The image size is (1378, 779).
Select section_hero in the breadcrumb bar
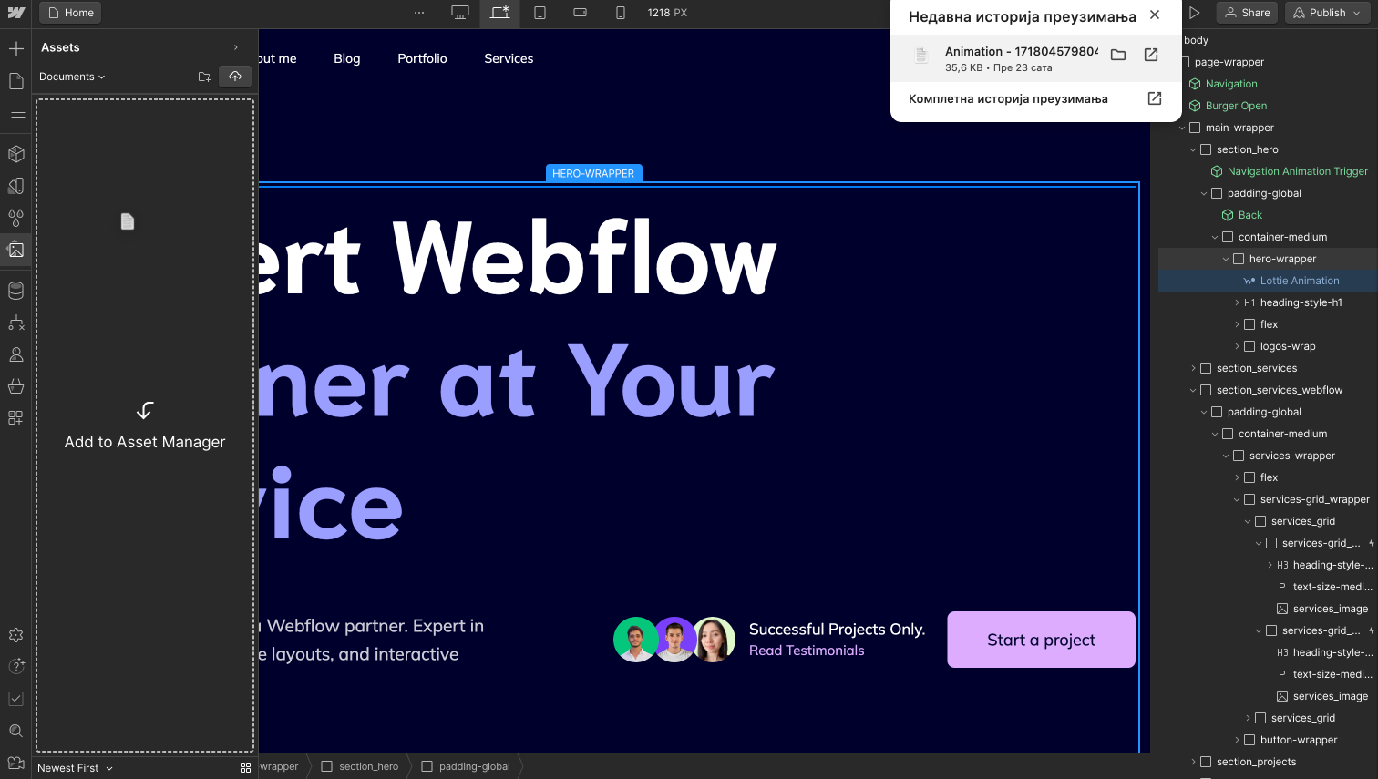click(360, 766)
